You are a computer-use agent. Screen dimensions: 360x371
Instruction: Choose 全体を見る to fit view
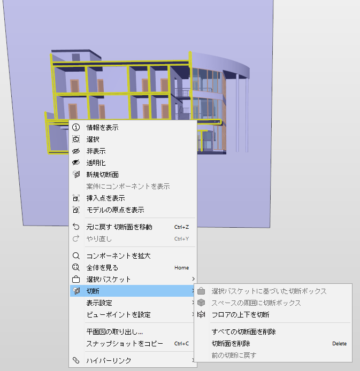(133, 267)
